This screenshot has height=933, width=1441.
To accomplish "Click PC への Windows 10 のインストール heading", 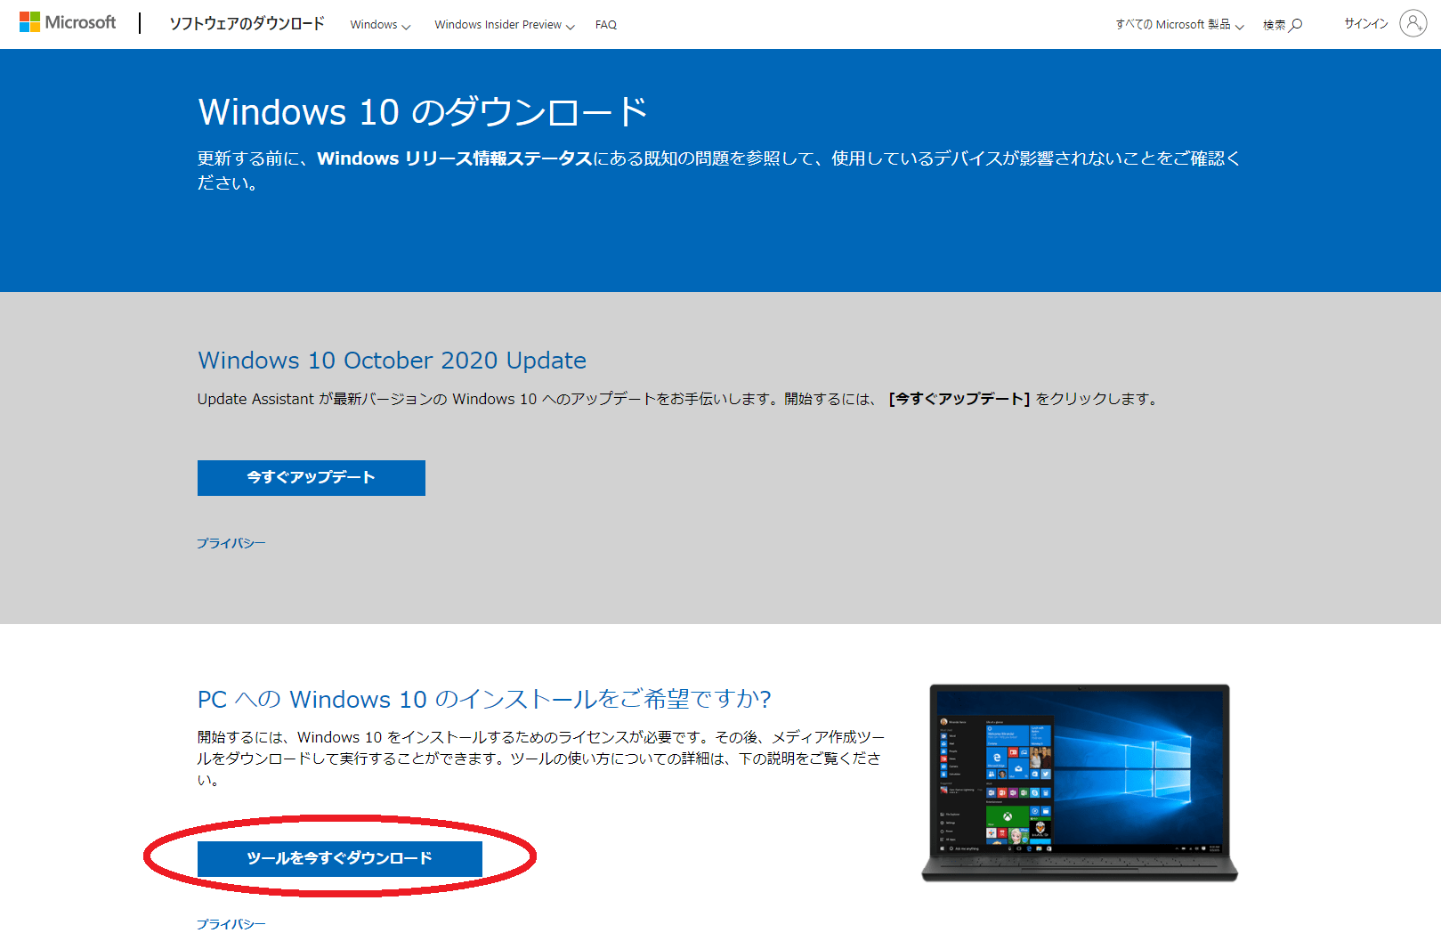I will click(484, 699).
